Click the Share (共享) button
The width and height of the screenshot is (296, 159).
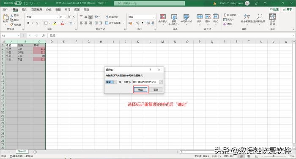[x=288, y=9]
